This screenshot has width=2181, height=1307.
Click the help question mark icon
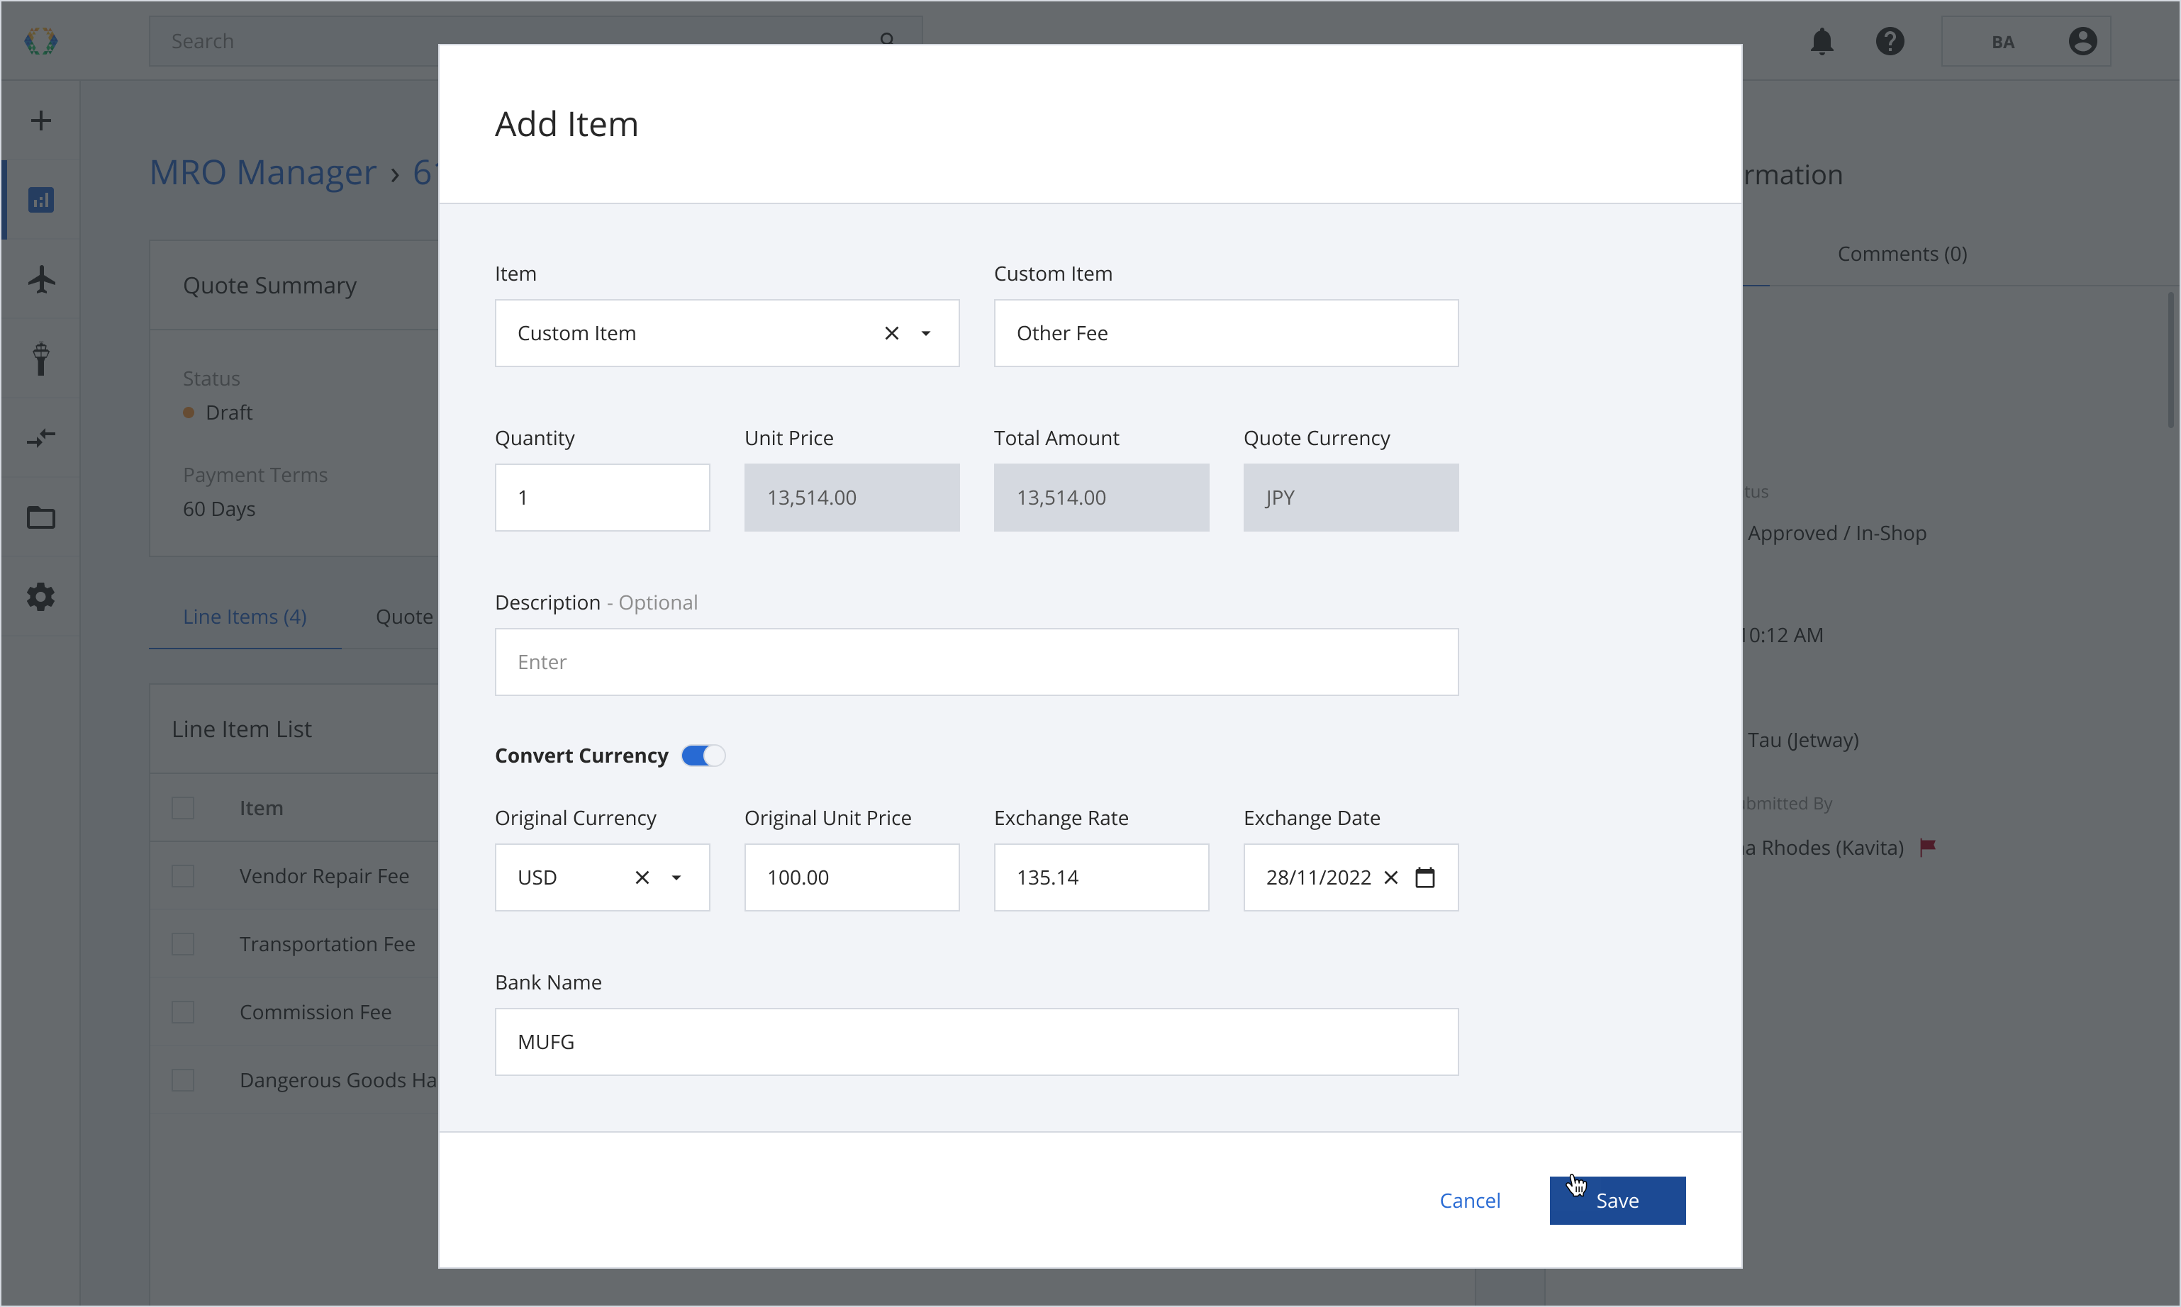1890,41
